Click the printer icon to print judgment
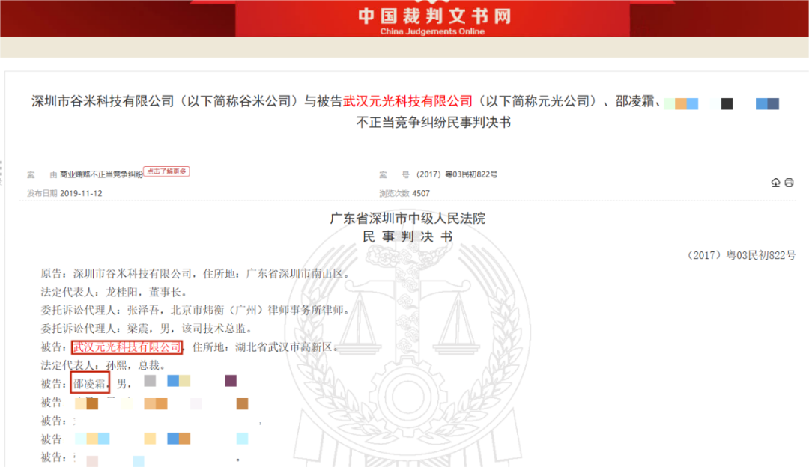 click(x=789, y=183)
